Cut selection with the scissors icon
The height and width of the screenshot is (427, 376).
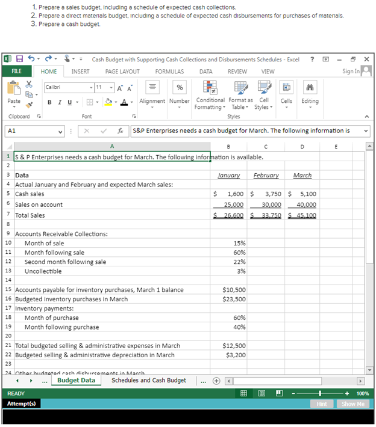29,84
